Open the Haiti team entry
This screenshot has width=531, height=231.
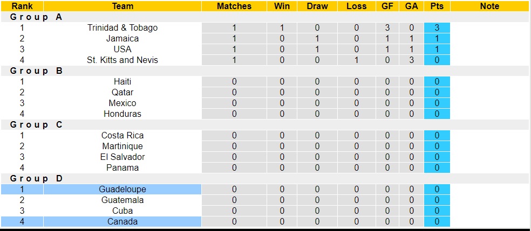click(122, 81)
